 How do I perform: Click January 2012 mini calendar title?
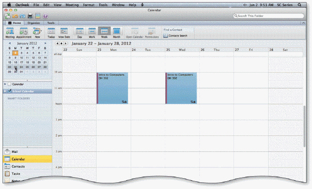click(x=27, y=43)
